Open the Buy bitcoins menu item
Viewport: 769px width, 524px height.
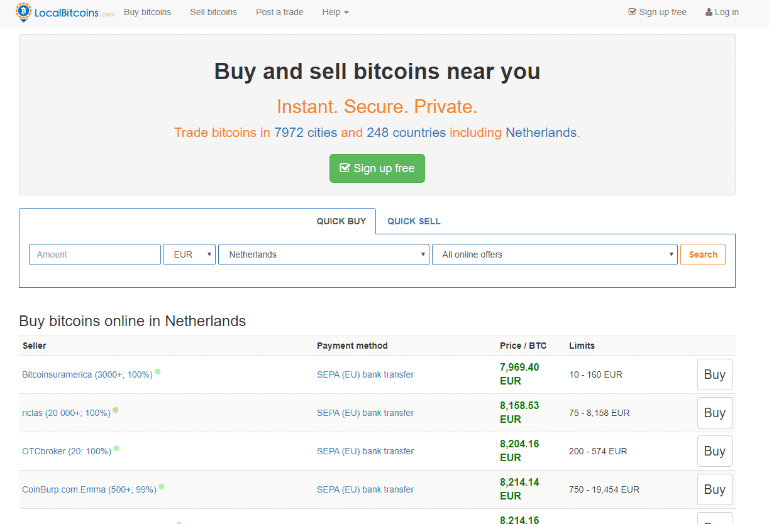[x=148, y=12]
